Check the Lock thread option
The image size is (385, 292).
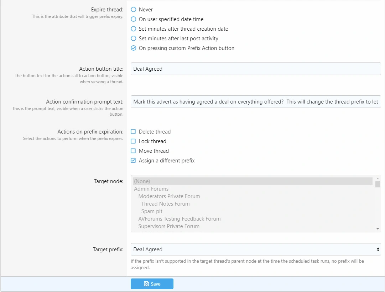click(x=134, y=141)
